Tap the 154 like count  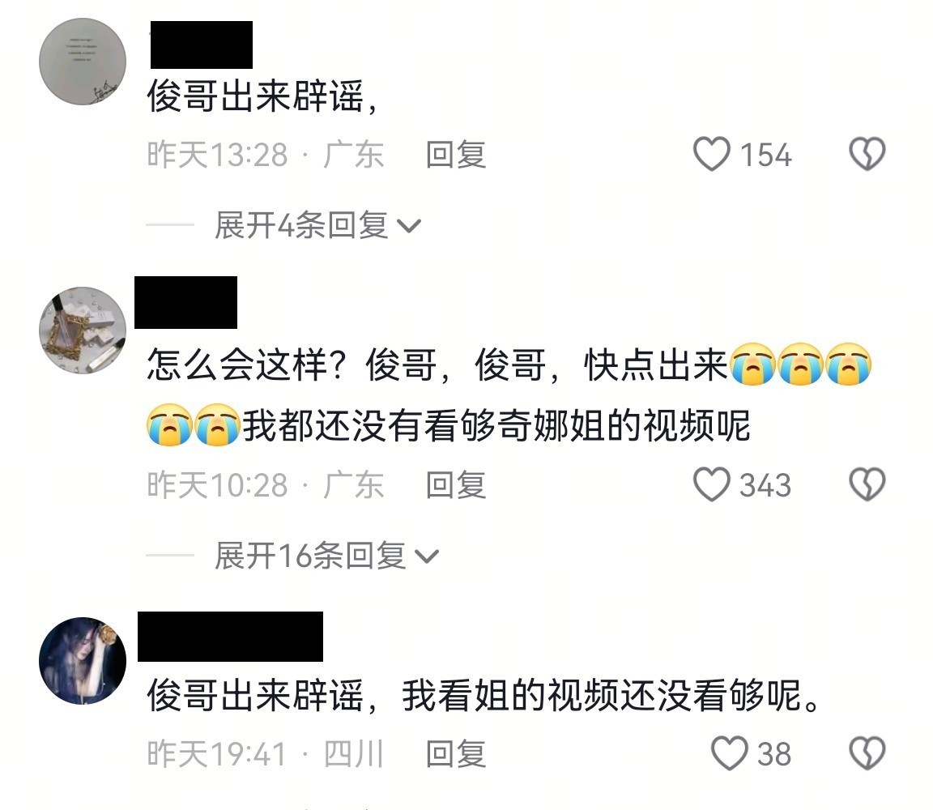point(765,155)
